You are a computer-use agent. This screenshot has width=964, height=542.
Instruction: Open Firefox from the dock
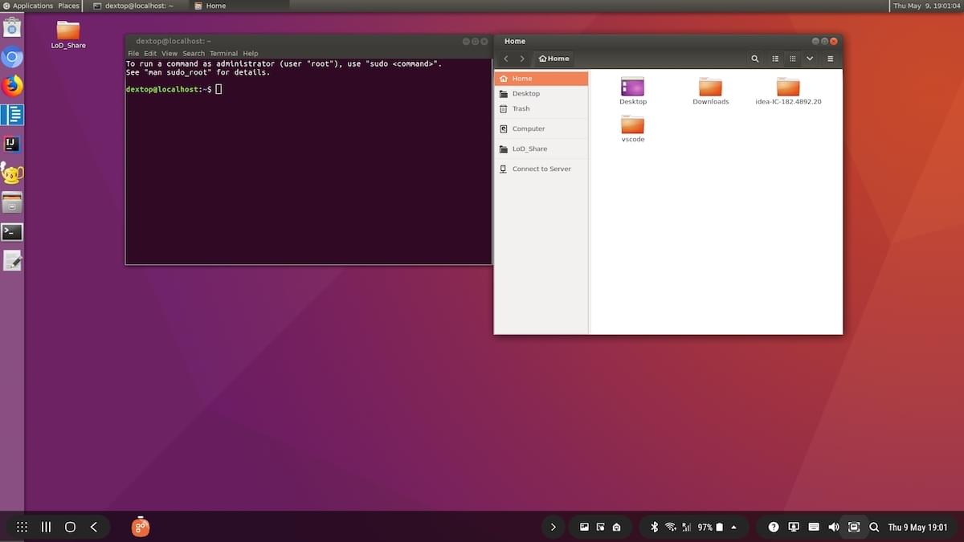click(x=12, y=86)
